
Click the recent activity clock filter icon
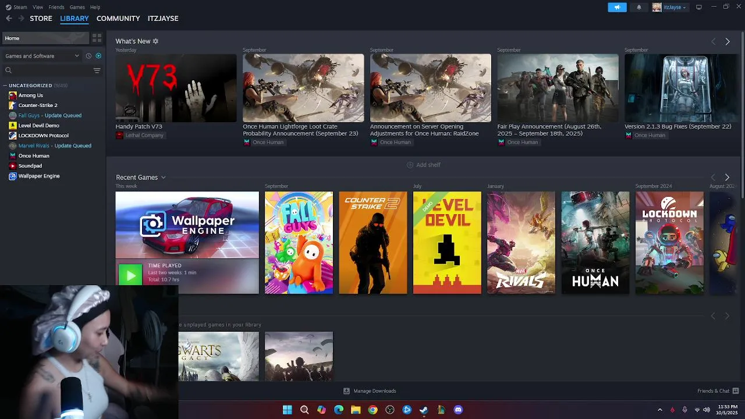pyautogui.click(x=88, y=56)
